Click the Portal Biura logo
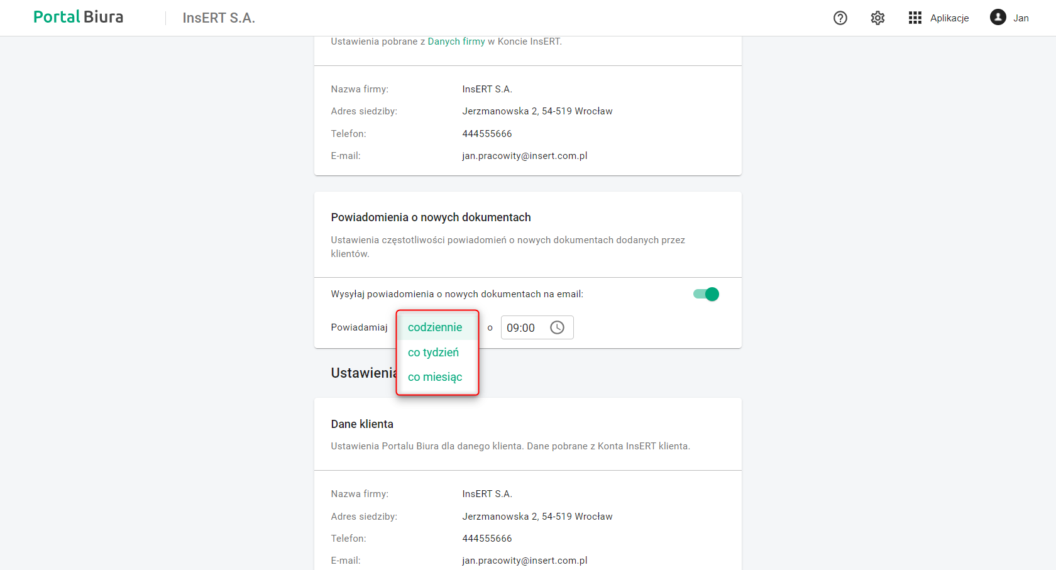Screen dimensions: 1056x570 pyautogui.click(x=79, y=18)
